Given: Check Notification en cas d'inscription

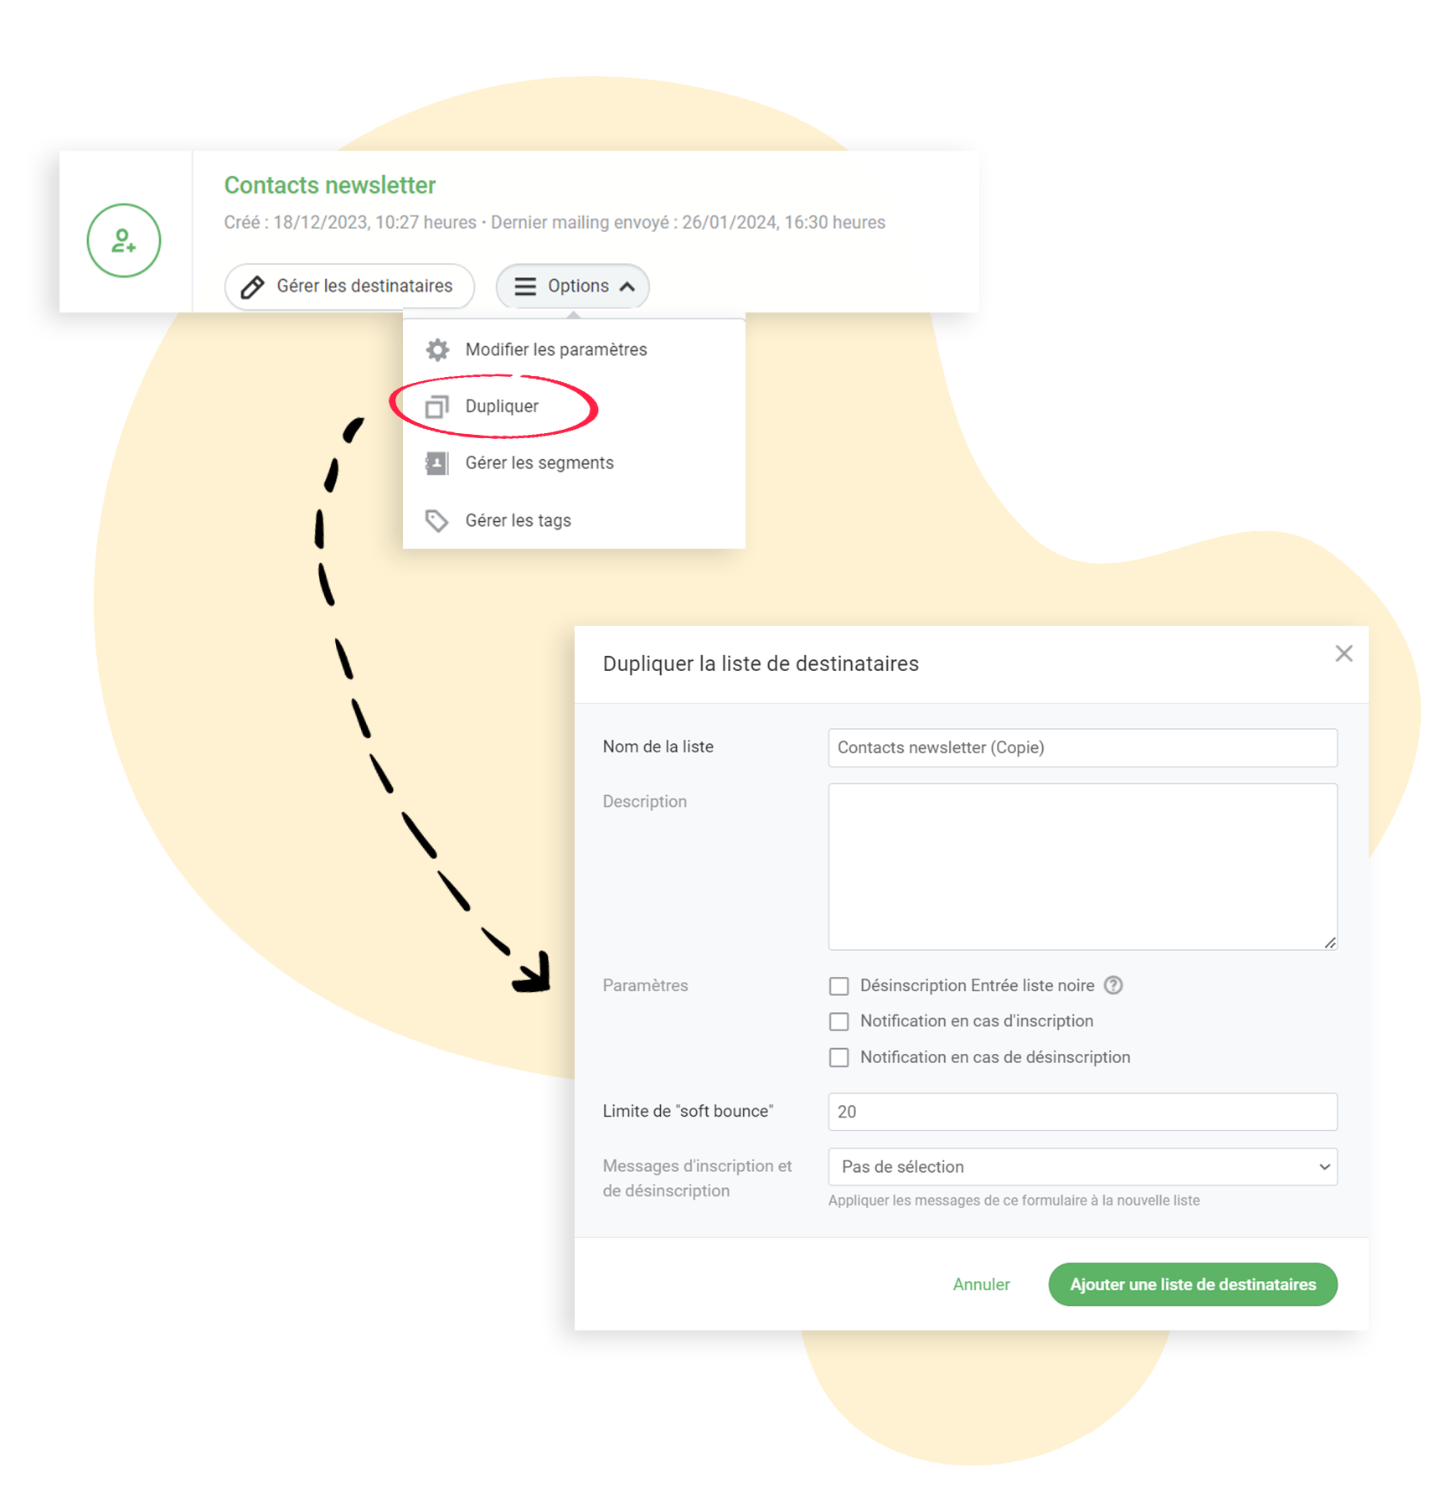Looking at the screenshot, I should (x=839, y=1021).
